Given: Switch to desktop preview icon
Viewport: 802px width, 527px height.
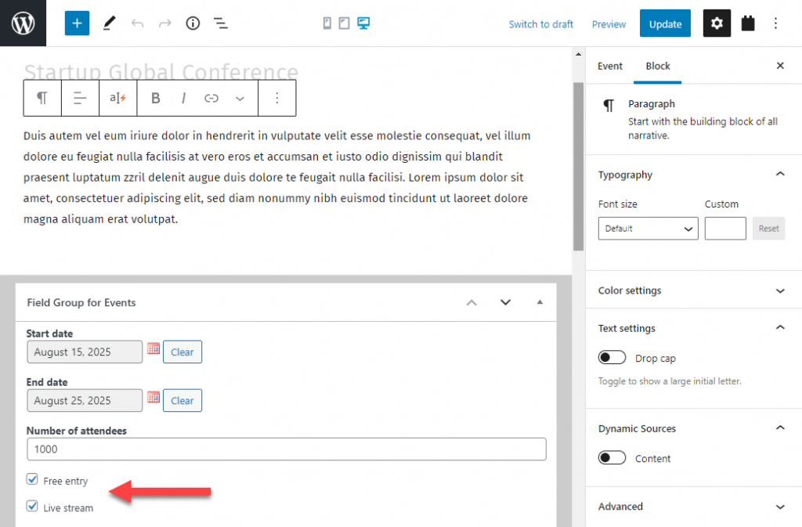Looking at the screenshot, I should click(x=362, y=23).
